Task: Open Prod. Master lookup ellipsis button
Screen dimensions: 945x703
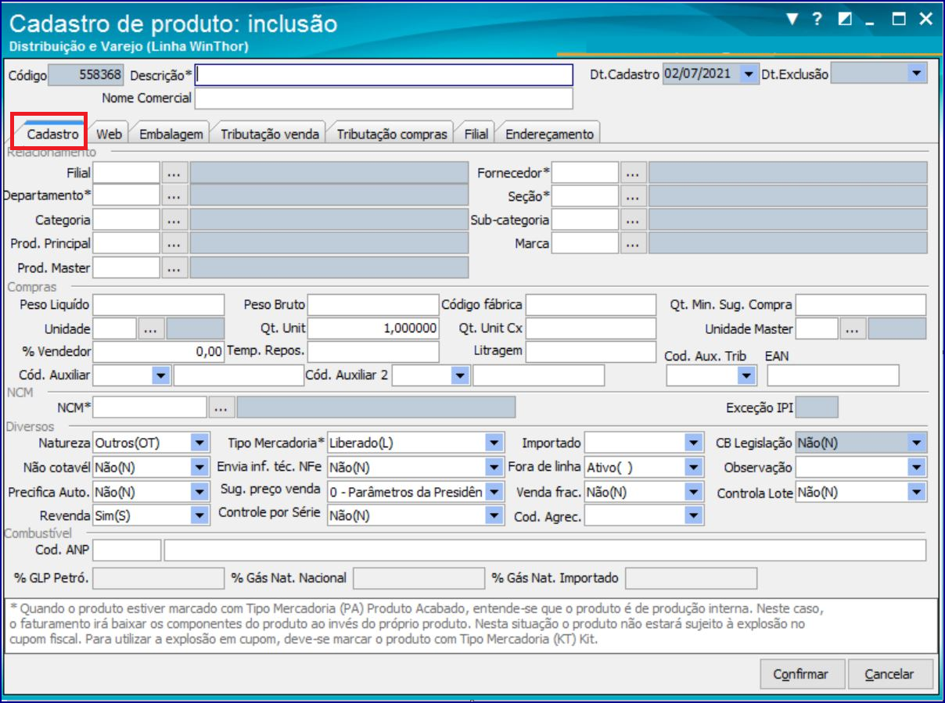Action: 174,268
